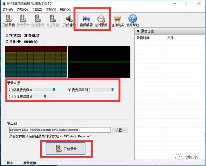The width and height of the screenshot is (206, 166).
Task: Click the 开始录音 toolbar microphone icon
Action: (8, 19)
